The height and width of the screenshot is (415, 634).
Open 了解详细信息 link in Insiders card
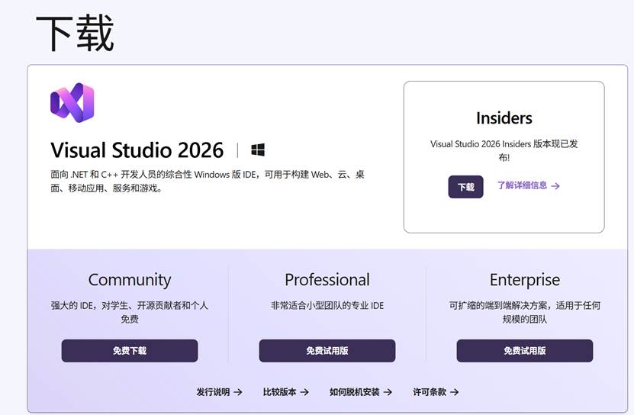click(x=528, y=185)
